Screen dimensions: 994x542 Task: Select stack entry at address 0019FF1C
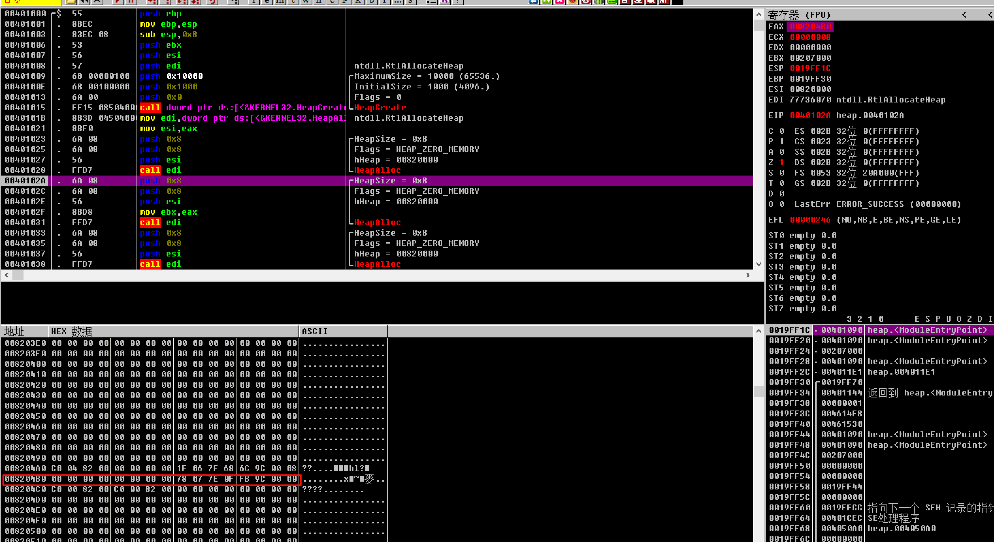[x=880, y=330]
